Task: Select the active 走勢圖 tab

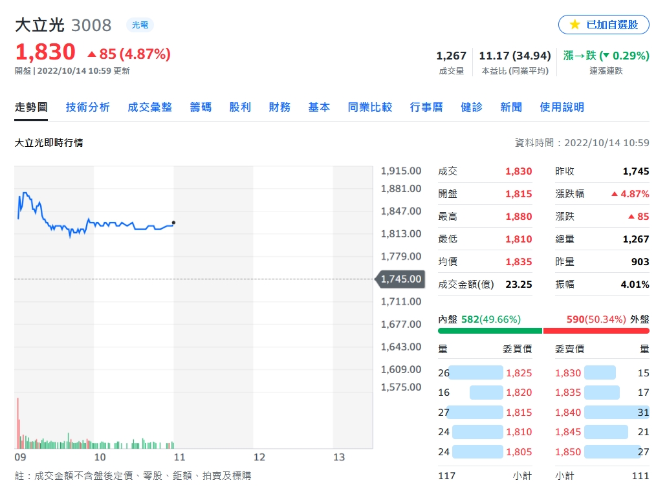Action: [31, 107]
